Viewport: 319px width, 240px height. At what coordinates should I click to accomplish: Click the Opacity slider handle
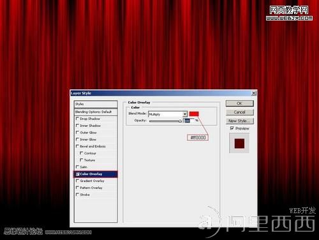click(x=180, y=121)
